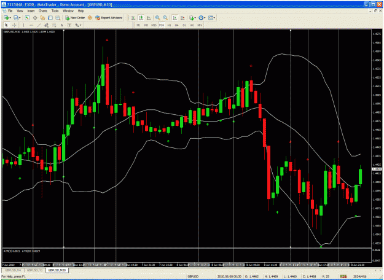Screen dimensions: 384x280
Task: Expand the Profiles dropdown arrow
Action: [x=20, y=18]
